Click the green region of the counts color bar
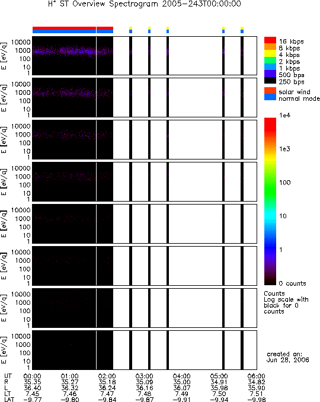 (x=270, y=190)
